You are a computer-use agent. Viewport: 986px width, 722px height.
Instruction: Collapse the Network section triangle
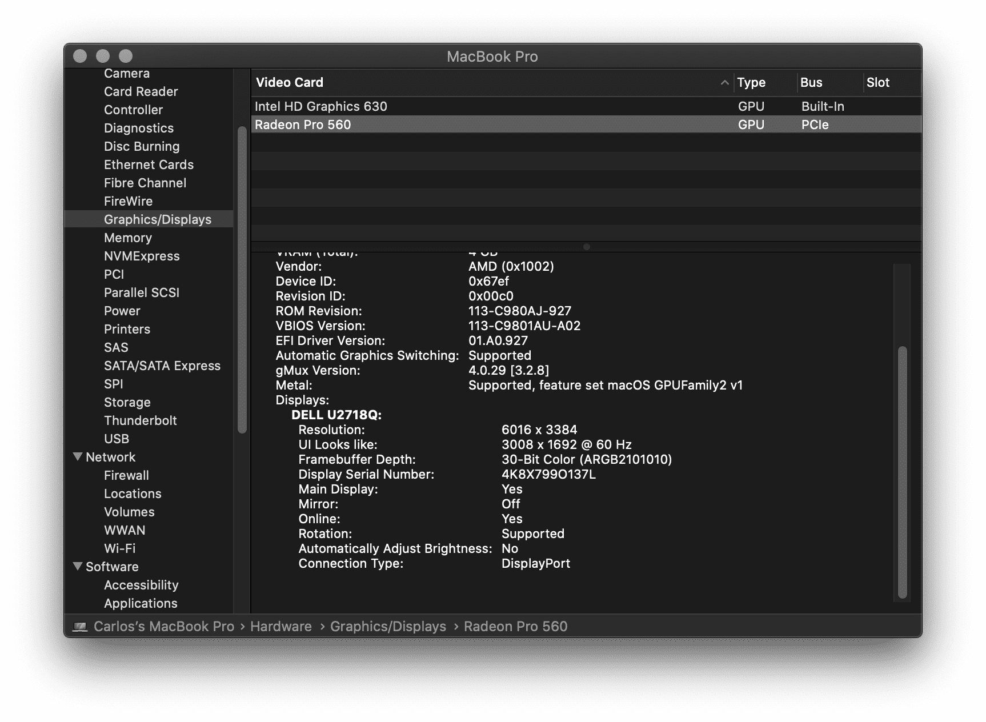click(78, 457)
